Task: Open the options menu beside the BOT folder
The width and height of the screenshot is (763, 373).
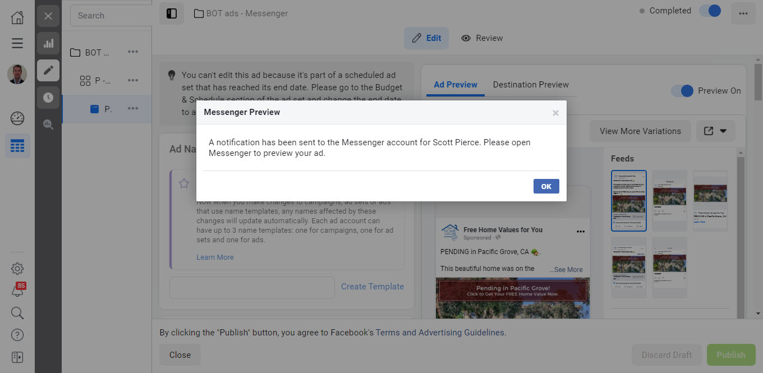Action: point(133,51)
